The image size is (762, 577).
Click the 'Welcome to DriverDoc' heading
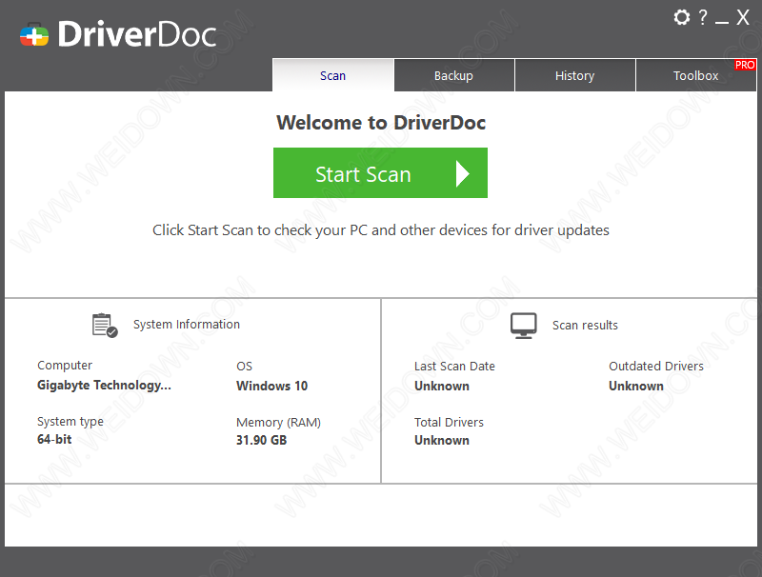point(381,123)
